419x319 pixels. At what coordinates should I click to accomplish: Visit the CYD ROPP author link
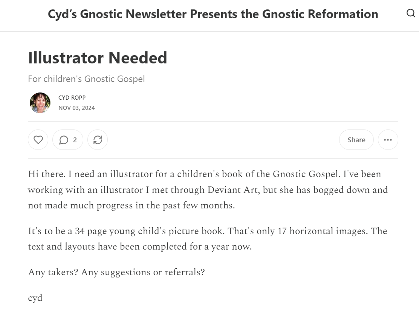72,98
